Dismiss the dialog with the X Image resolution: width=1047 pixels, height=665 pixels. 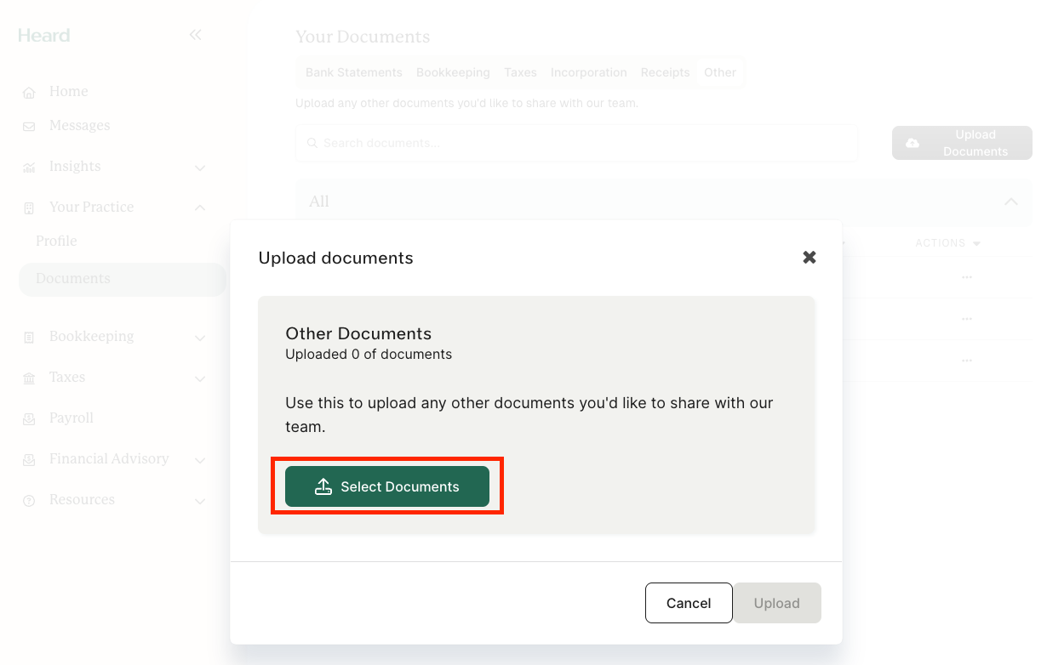[x=809, y=257]
